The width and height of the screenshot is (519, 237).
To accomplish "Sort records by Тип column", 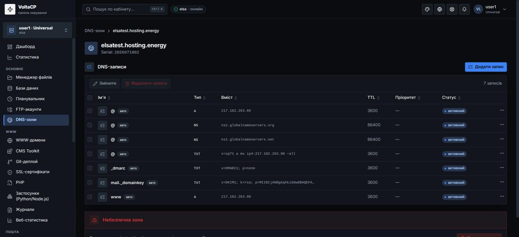I will pos(200,98).
